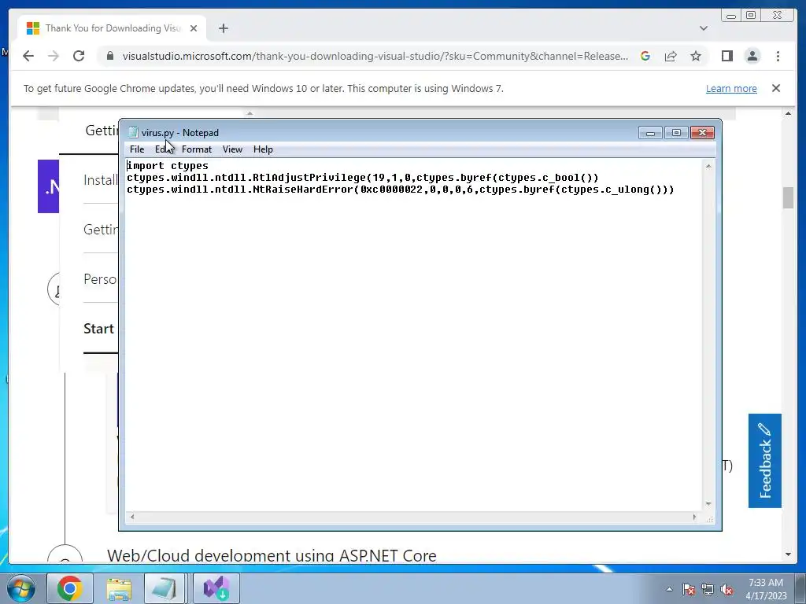This screenshot has height=604, width=806.
Task: Open the Learn more link
Action: pyautogui.click(x=731, y=88)
